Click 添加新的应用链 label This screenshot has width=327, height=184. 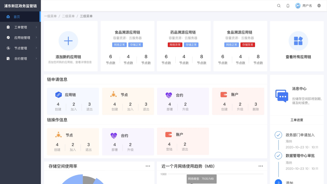point(68,57)
